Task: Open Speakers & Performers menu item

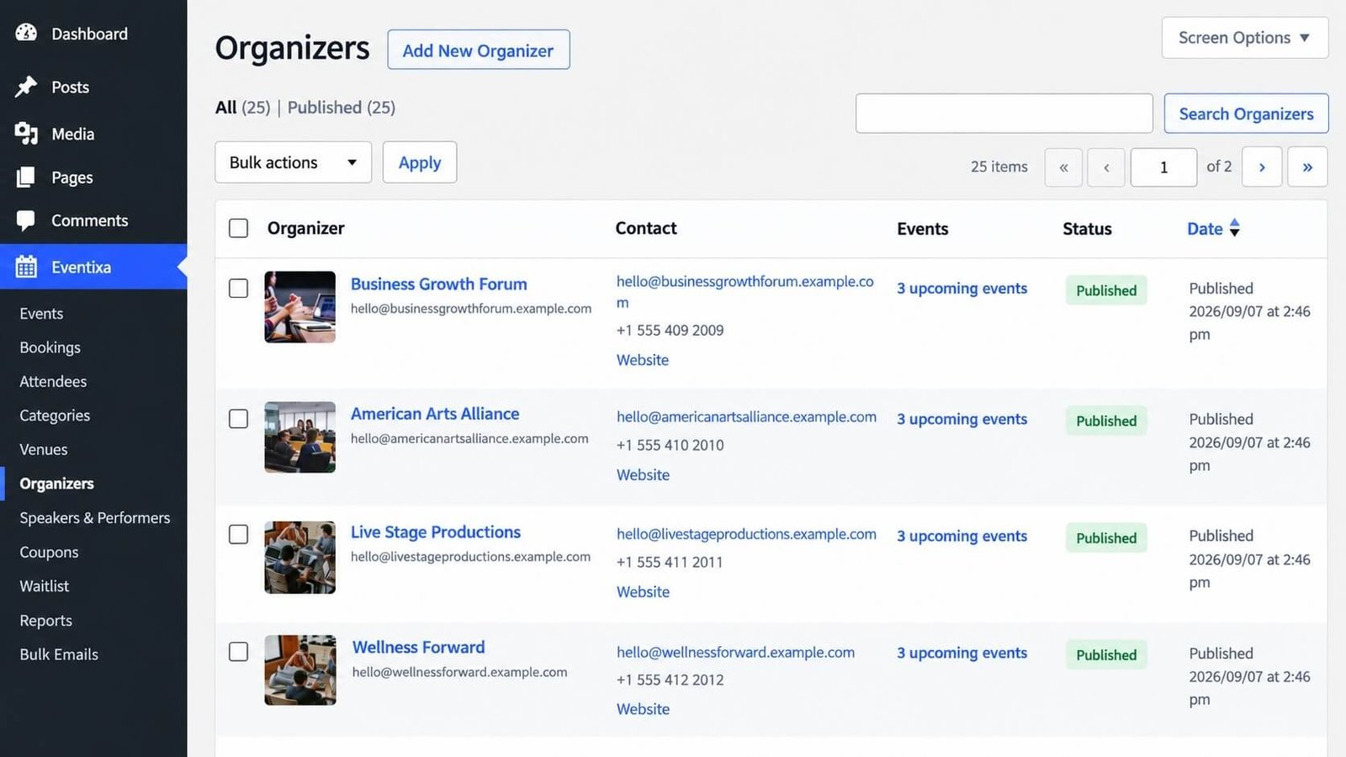Action: point(95,517)
